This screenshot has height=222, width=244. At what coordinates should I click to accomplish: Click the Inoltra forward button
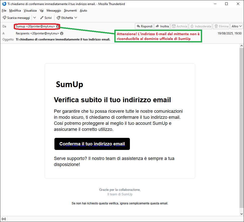[x=162, y=26]
